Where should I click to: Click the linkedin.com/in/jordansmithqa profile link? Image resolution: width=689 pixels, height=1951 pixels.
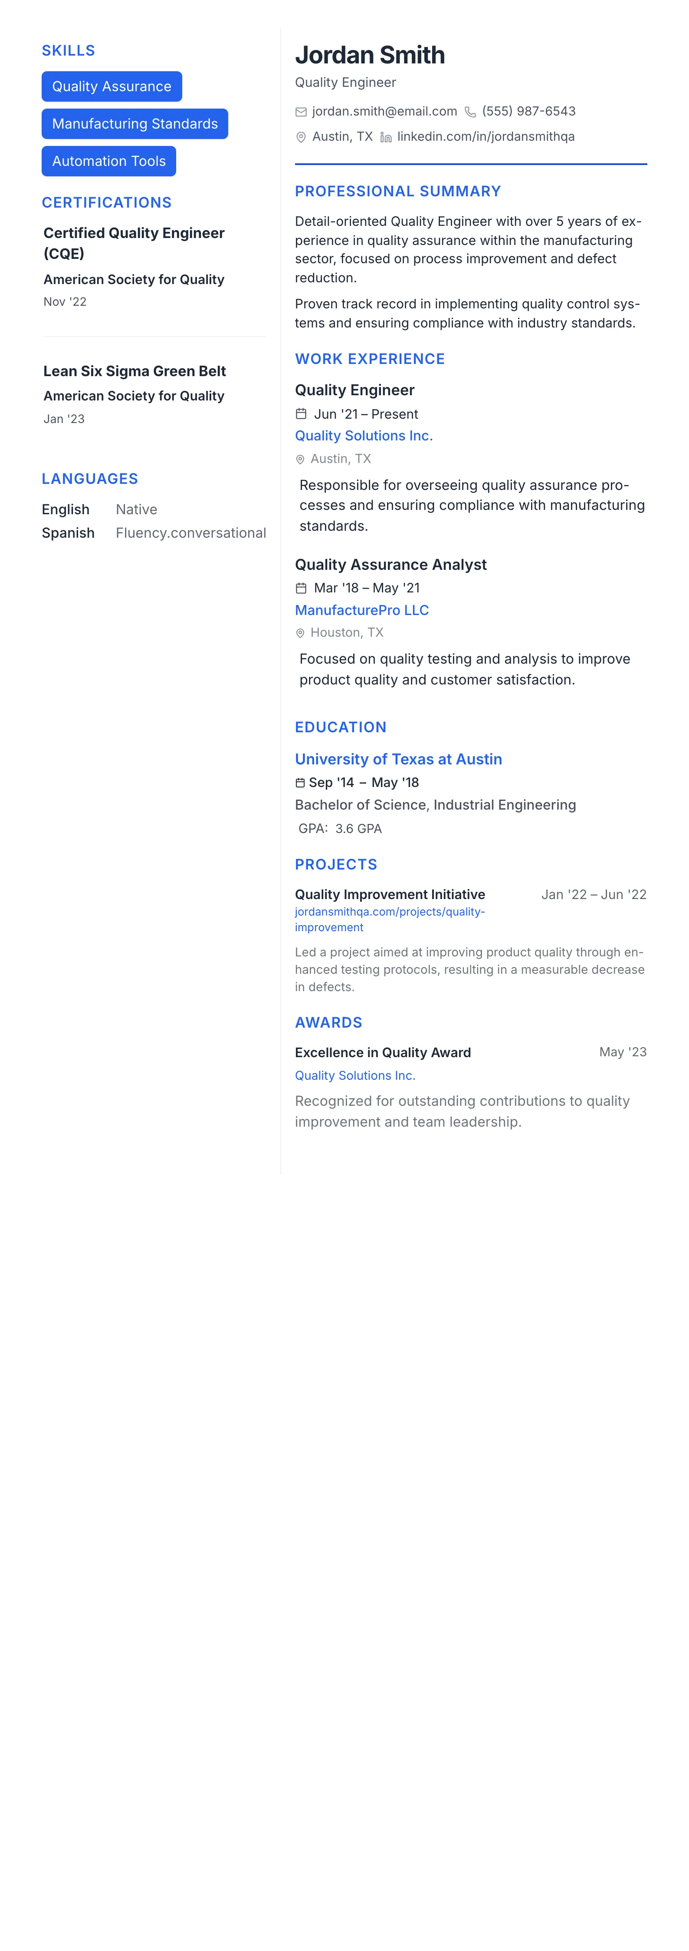click(486, 137)
